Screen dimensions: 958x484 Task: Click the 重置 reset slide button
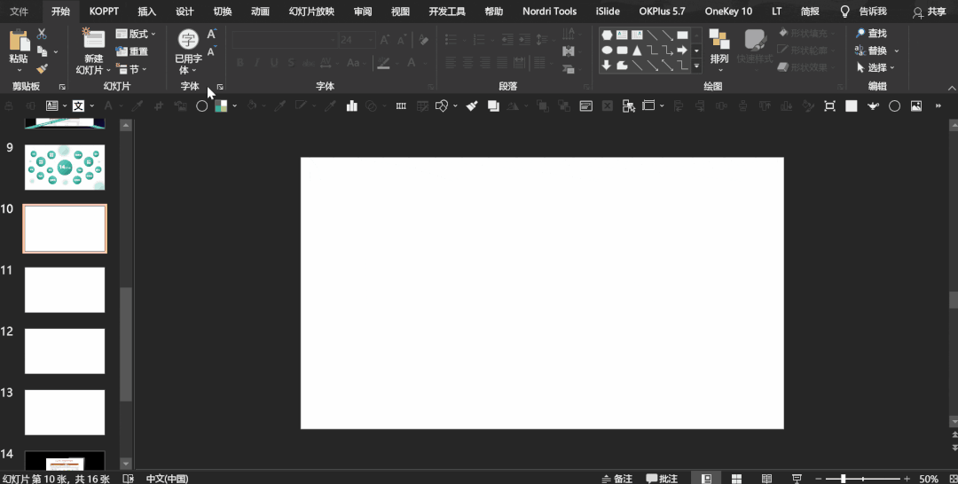[x=132, y=52]
